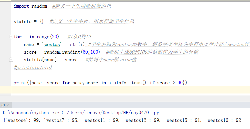Click the 'range(20)' call
This screenshot has width=250, height=129.
48,37
